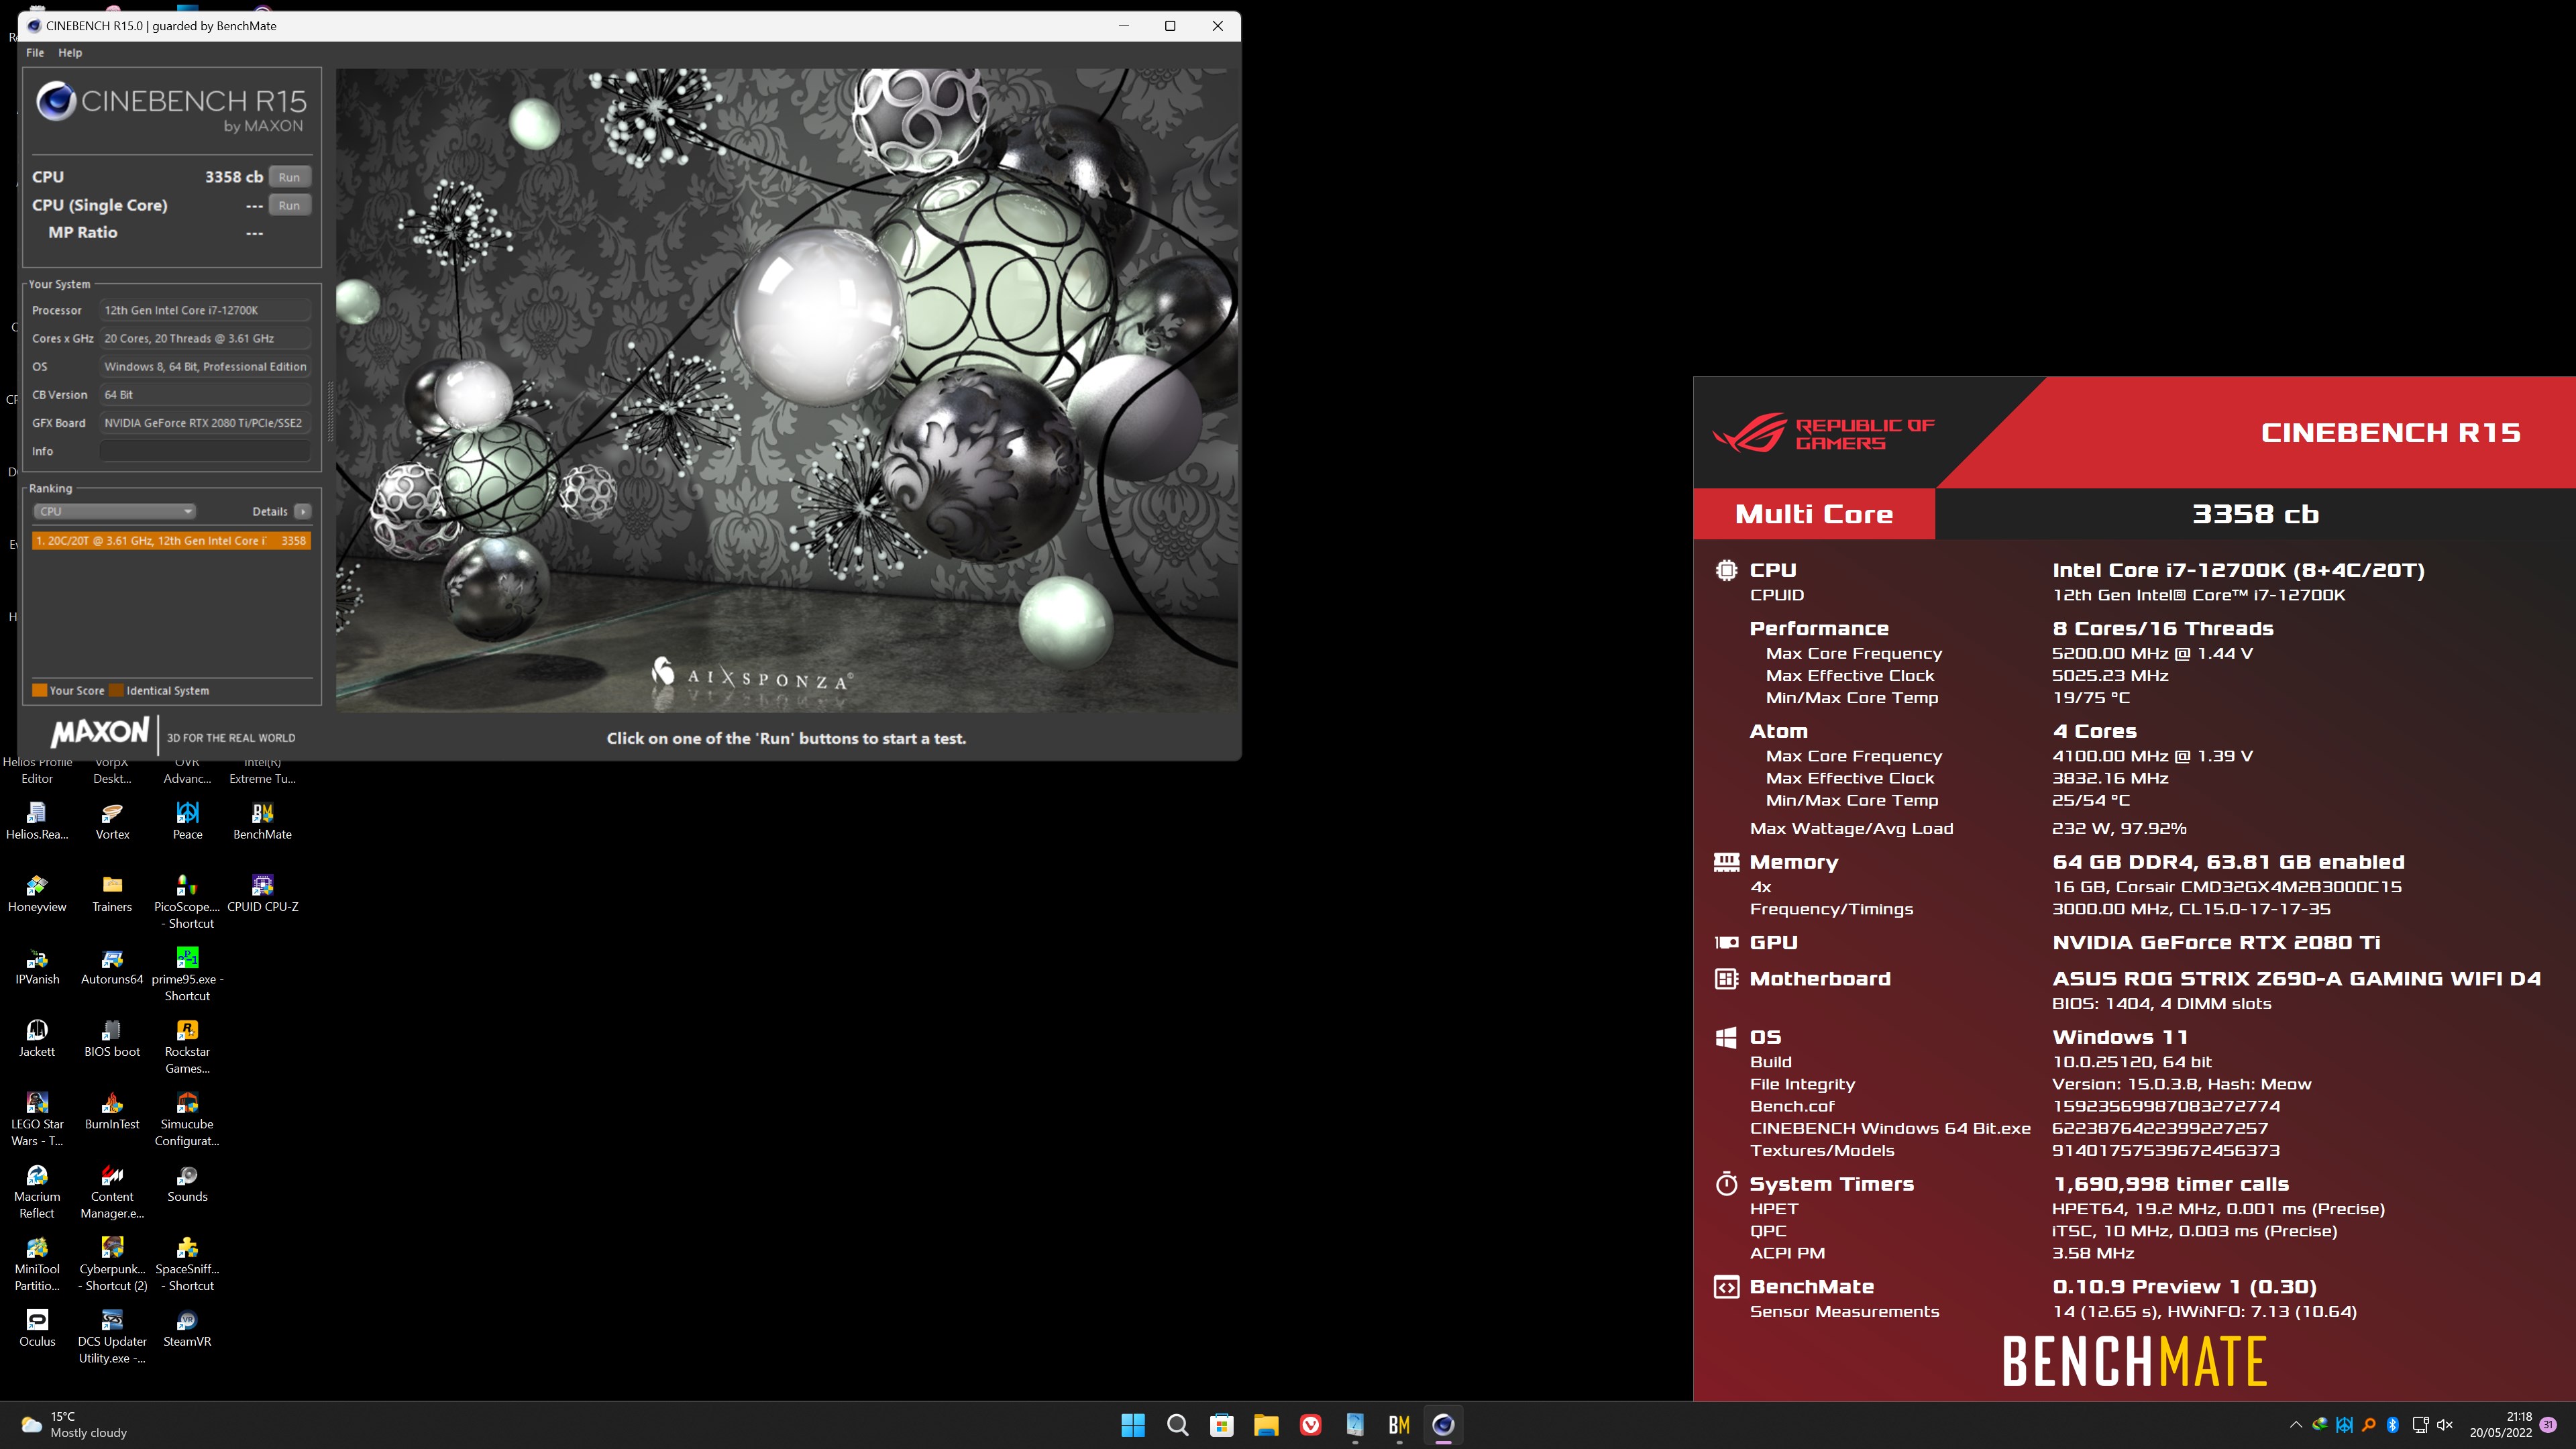Open the SteamVR desktop shortcut
This screenshot has height=1449, width=2576.
pos(187,1328)
